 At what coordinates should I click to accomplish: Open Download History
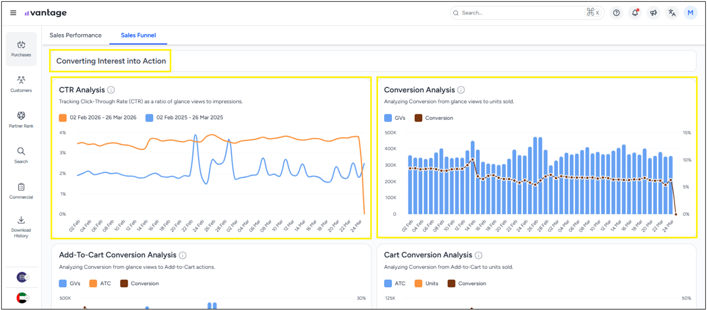[21, 227]
